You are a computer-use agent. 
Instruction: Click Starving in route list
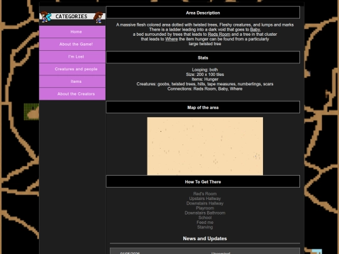205,227
